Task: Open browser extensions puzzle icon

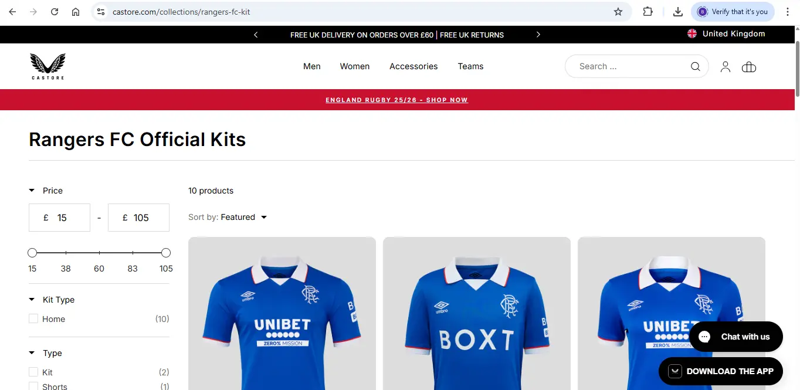Action: pos(648,12)
